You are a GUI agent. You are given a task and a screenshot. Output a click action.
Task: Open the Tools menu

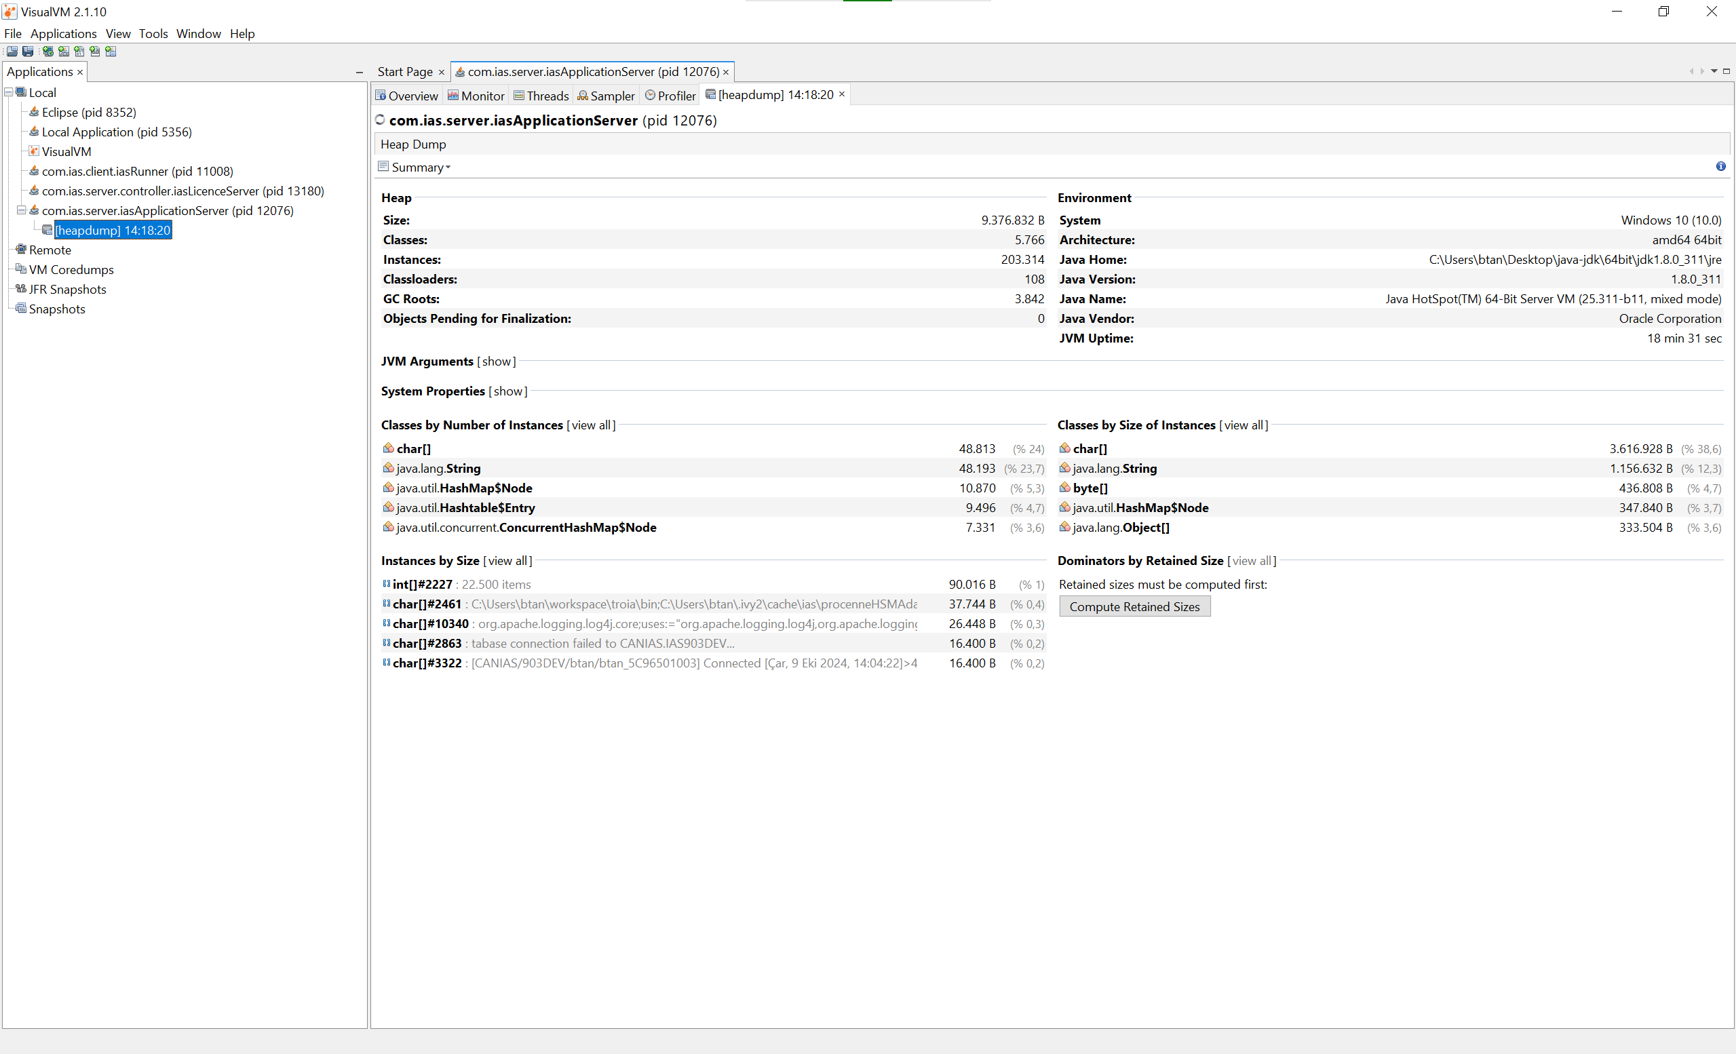153,33
